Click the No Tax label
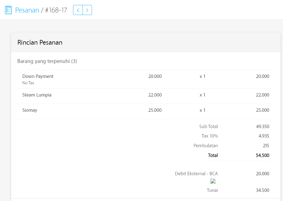 [x=28, y=83]
